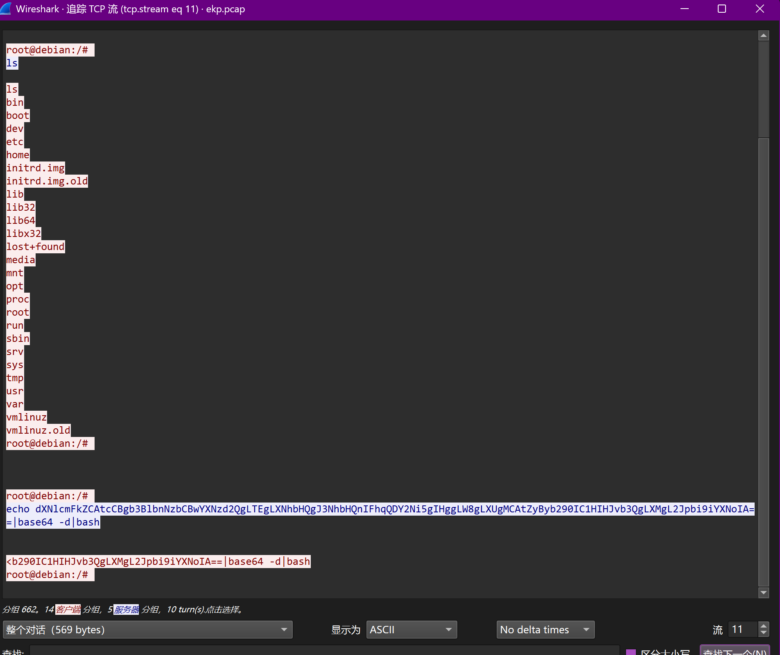Select the 'vmlinuz' line without .old
The image size is (780, 655).
tap(27, 417)
